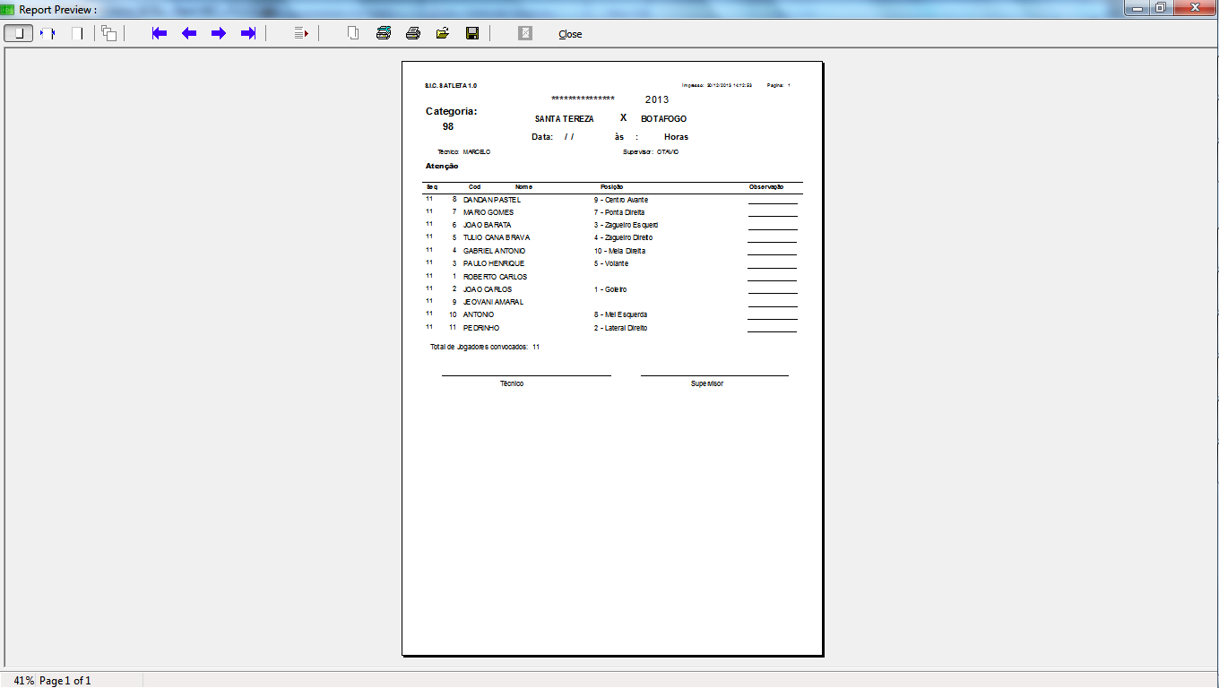The height and width of the screenshot is (688, 1219).
Task: Print the report with the printer icon
Action: coord(413,33)
